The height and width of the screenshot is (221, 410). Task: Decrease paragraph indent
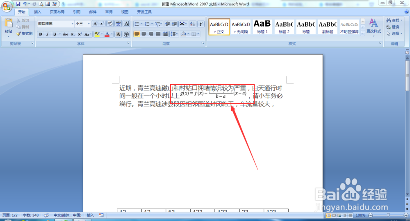click(168, 24)
